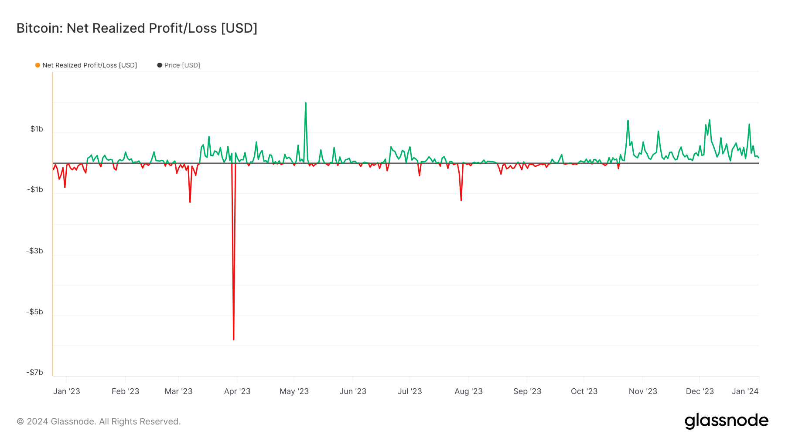785x441 pixels.
Task: Toggle Net Realized Profit/Loss legend series
Action: 86,65
